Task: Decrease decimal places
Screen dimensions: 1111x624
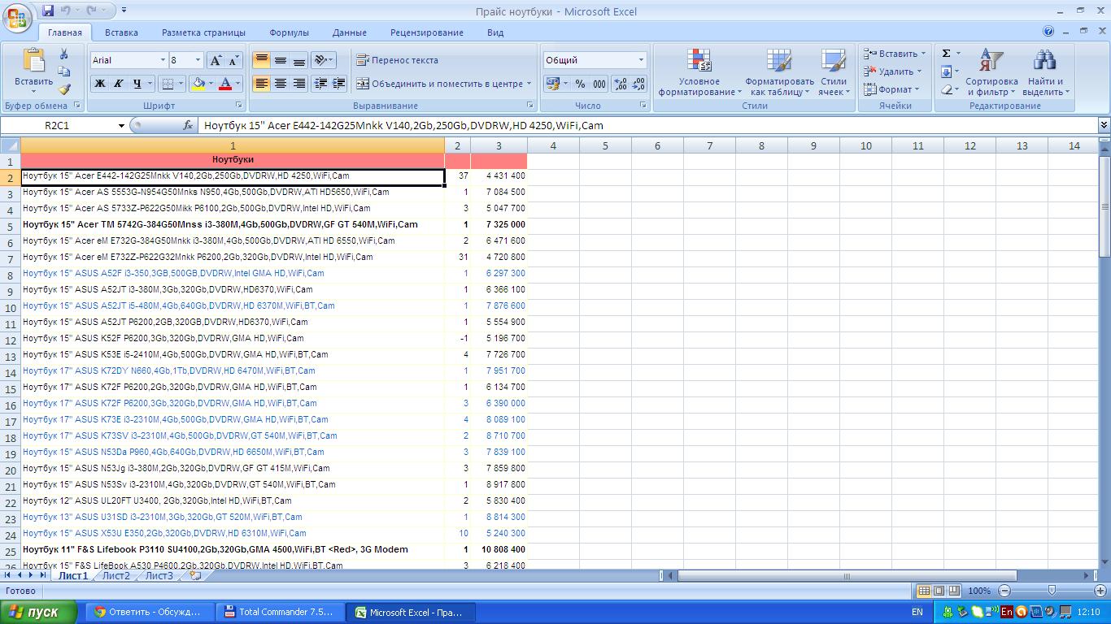Action: (x=638, y=84)
